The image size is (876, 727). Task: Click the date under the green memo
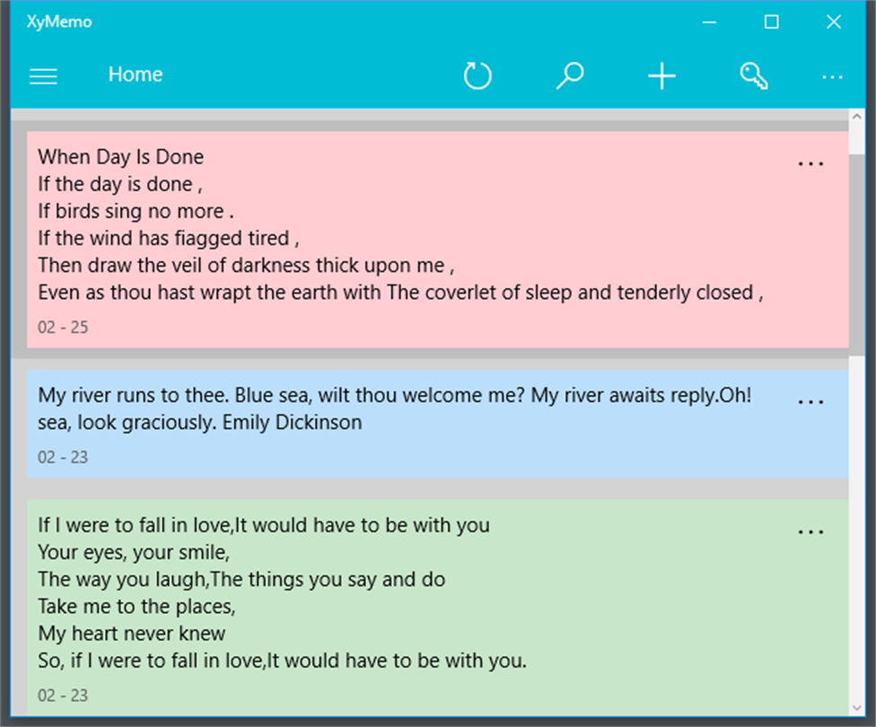point(63,696)
